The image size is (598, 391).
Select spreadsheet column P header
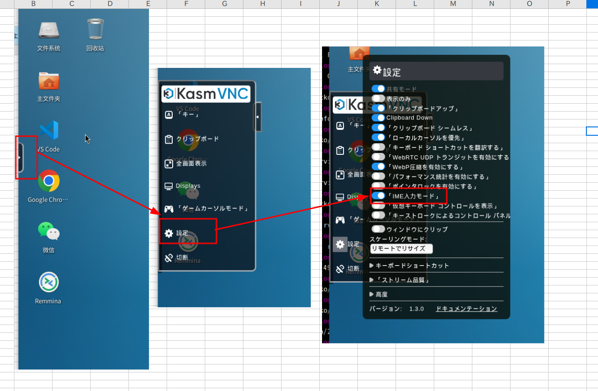pyautogui.click(x=568, y=4)
